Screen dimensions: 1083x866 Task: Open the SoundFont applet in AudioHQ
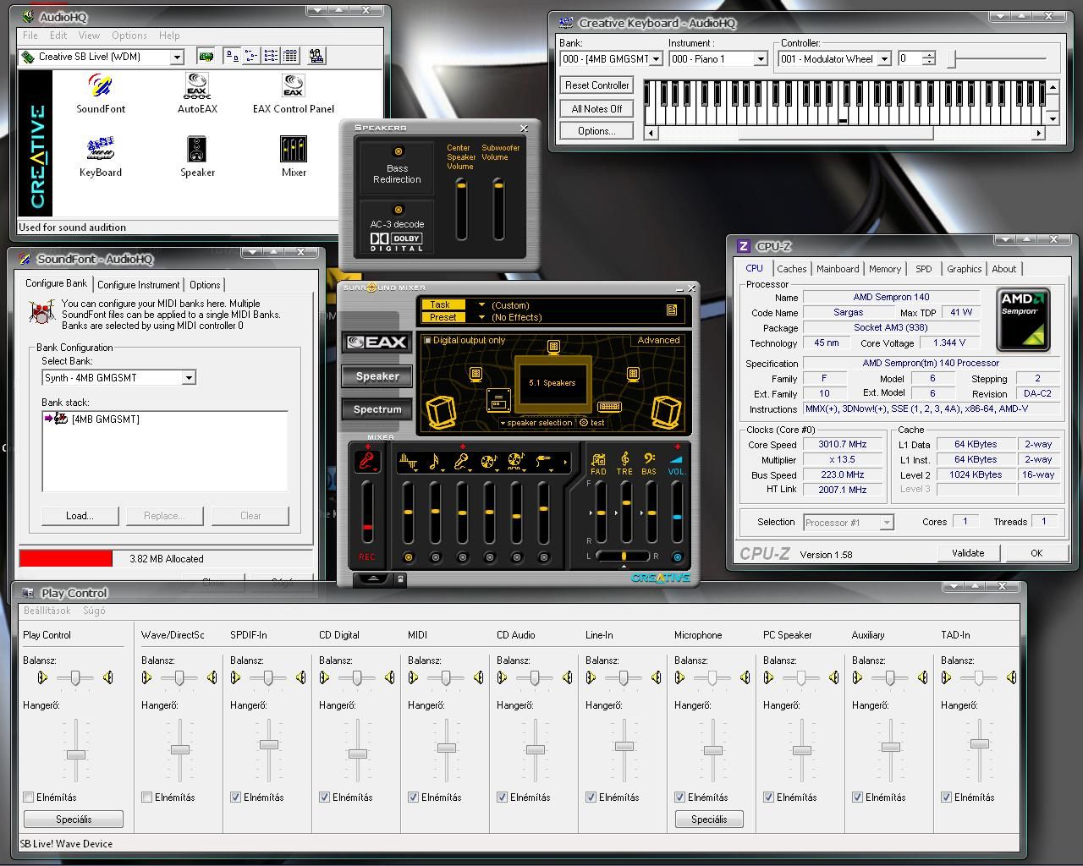[100, 93]
